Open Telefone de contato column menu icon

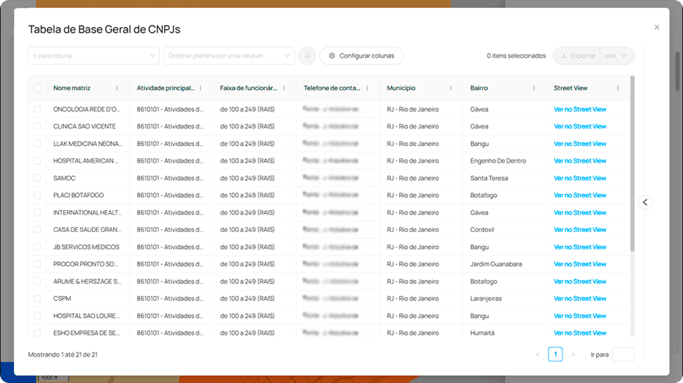pyautogui.click(x=366, y=88)
